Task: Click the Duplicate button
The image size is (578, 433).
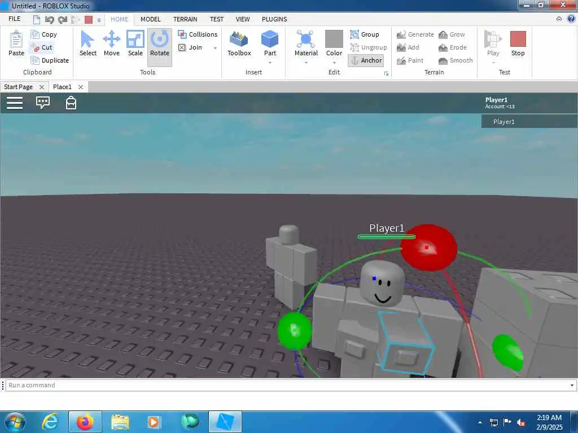Action: (50, 60)
